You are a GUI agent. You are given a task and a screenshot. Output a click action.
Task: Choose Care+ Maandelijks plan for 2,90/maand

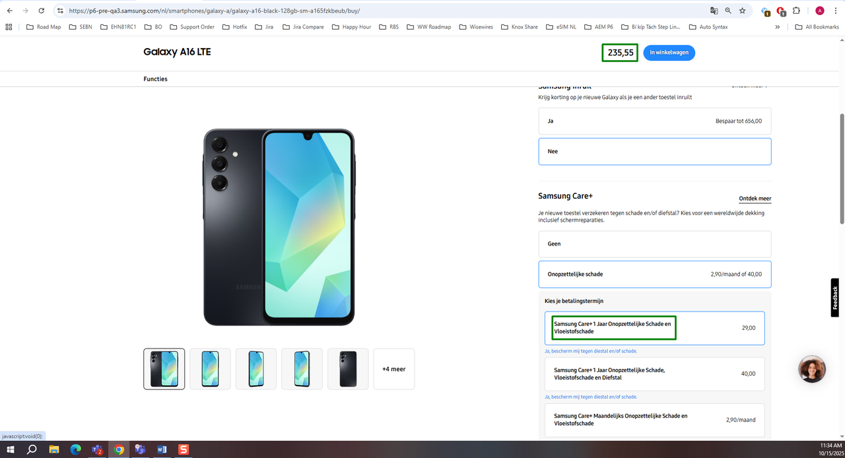point(655,420)
